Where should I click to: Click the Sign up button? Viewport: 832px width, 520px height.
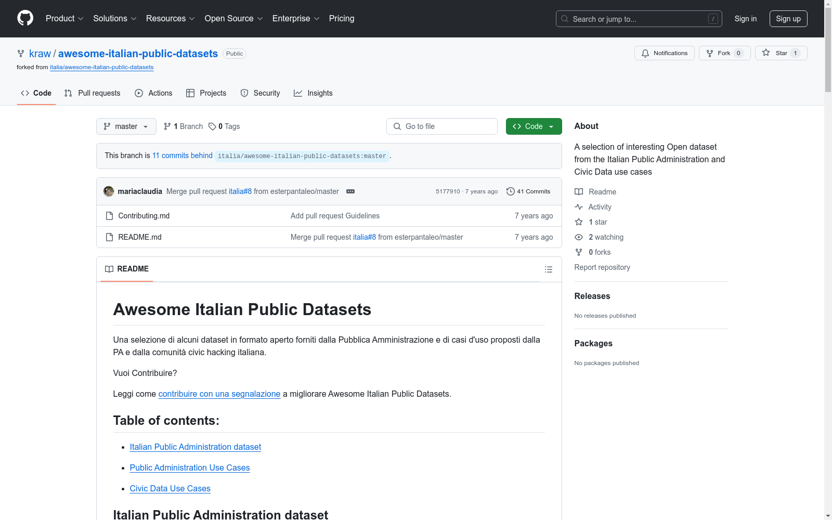click(x=788, y=19)
